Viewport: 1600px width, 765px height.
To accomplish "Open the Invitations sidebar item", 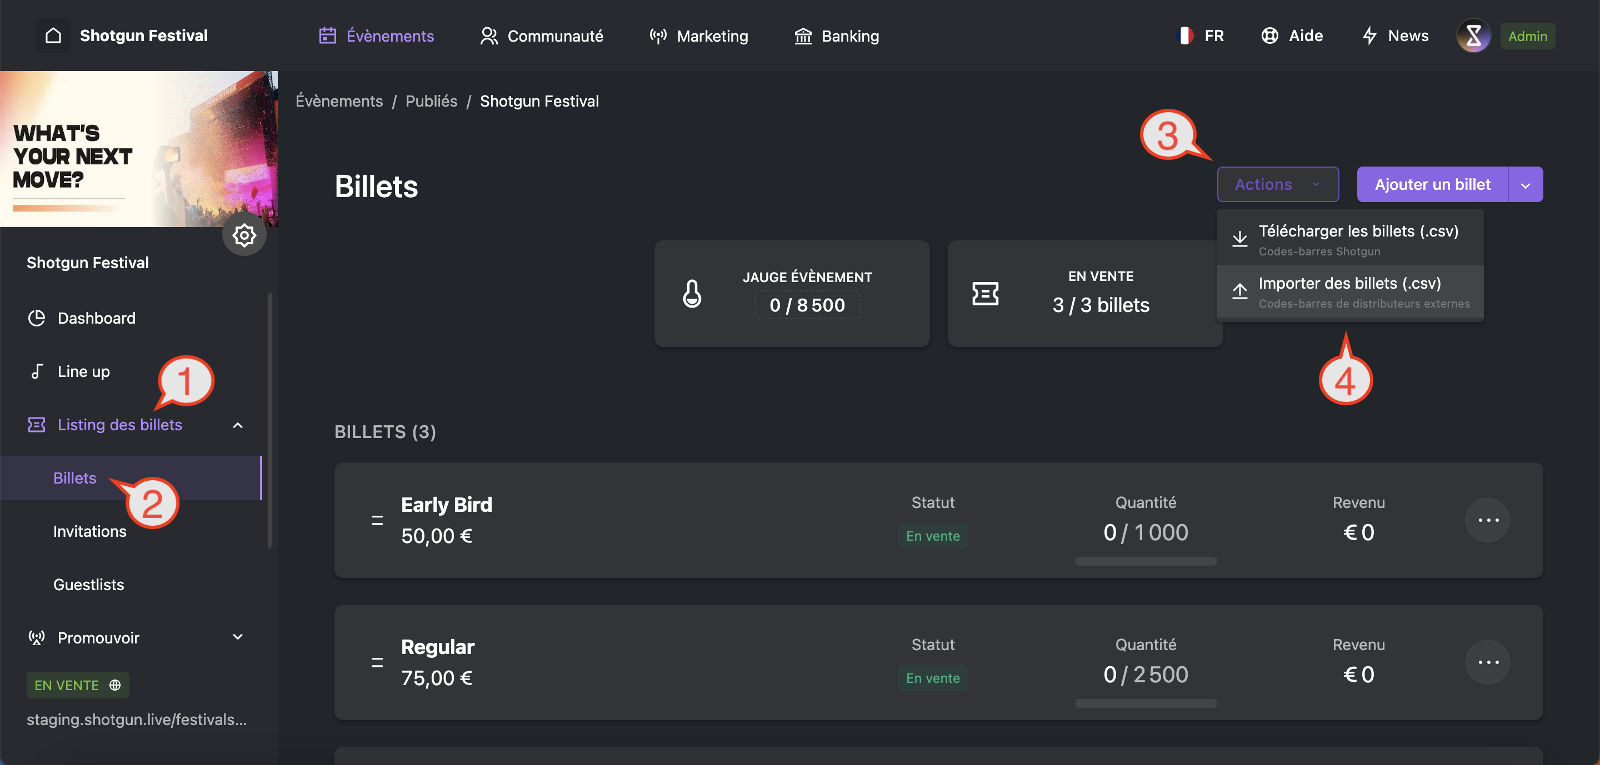I will coord(89,531).
